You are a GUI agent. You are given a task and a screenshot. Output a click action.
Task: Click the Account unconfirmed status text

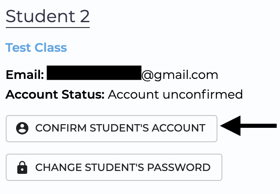tap(175, 94)
